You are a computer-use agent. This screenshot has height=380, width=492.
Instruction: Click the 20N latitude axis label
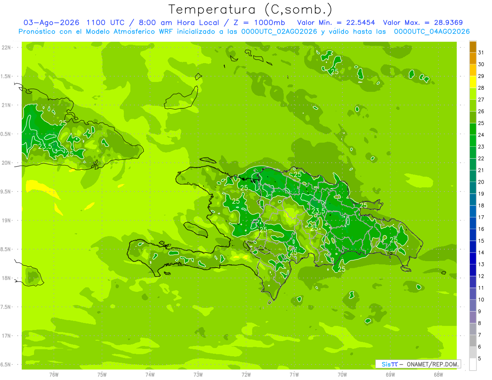pyautogui.click(x=7, y=163)
